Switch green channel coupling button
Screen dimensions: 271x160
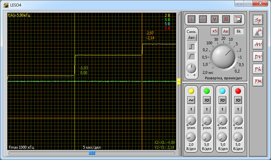tap(207, 100)
